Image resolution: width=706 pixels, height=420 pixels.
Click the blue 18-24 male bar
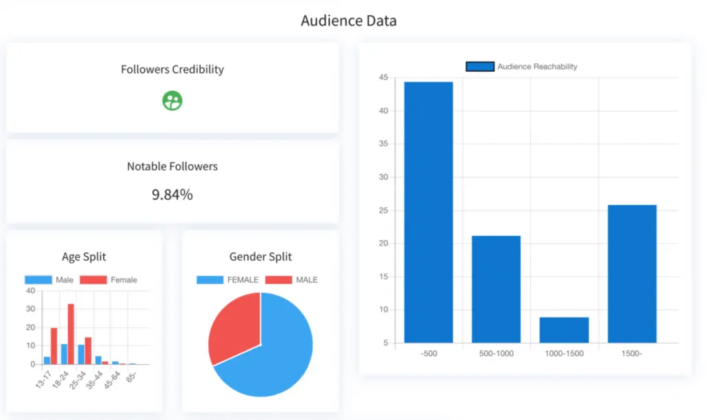point(64,354)
